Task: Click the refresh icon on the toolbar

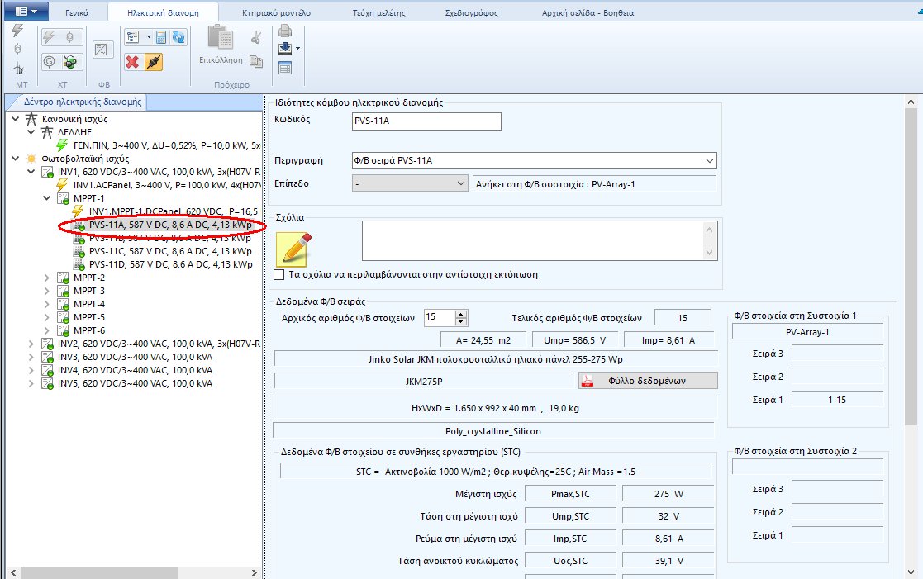Action: coord(178,37)
